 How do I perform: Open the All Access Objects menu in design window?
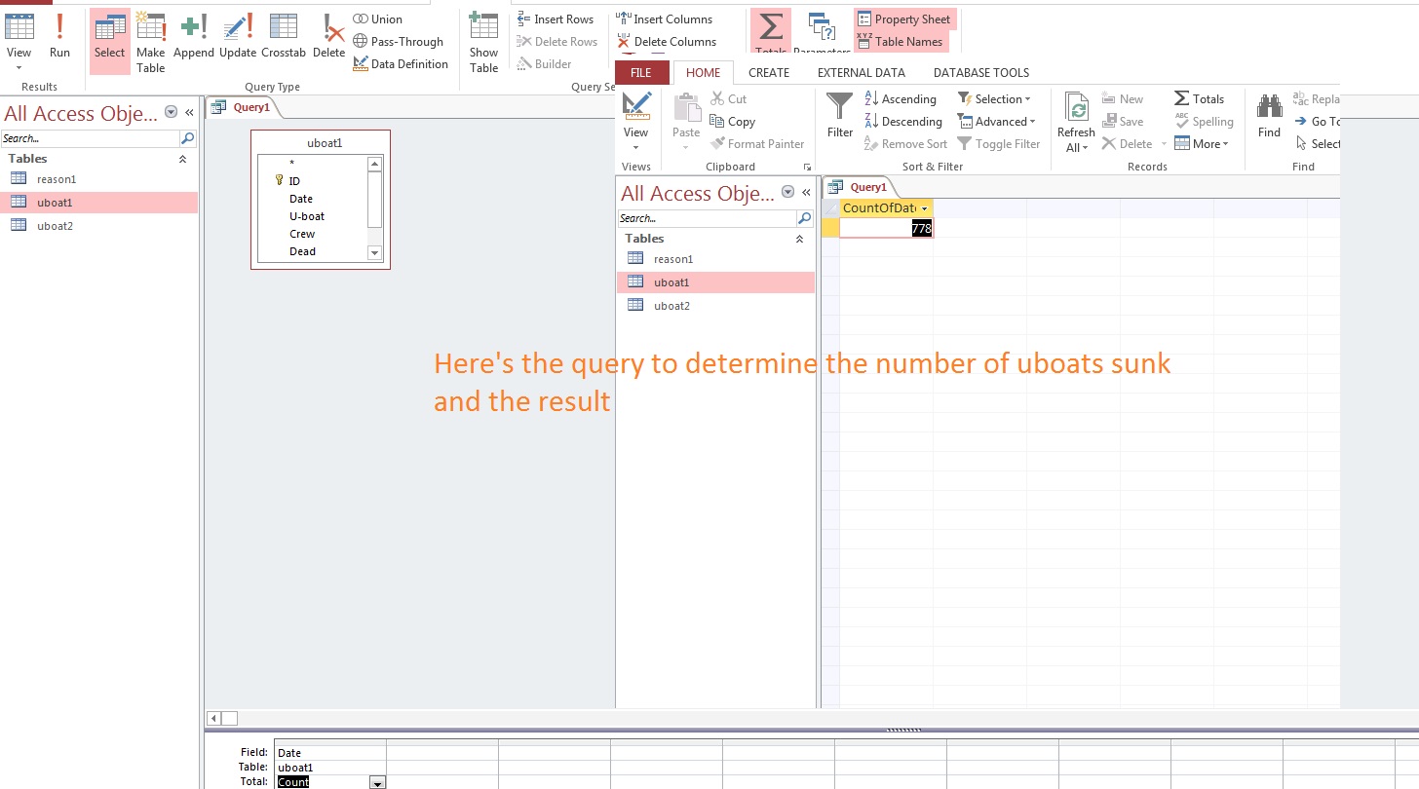[172, 112]
